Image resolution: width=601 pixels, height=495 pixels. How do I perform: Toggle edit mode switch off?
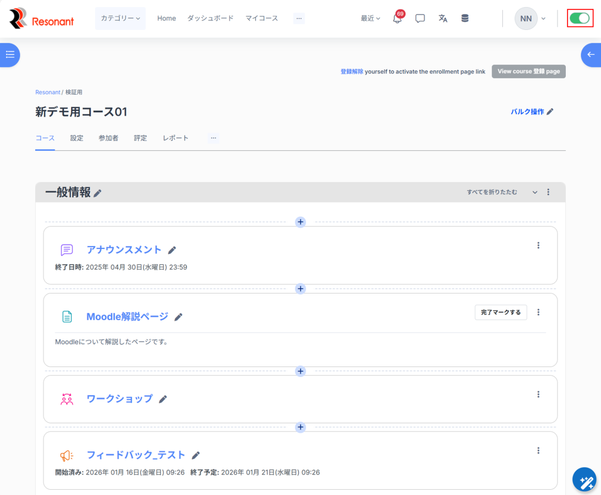tap(580, 18)
